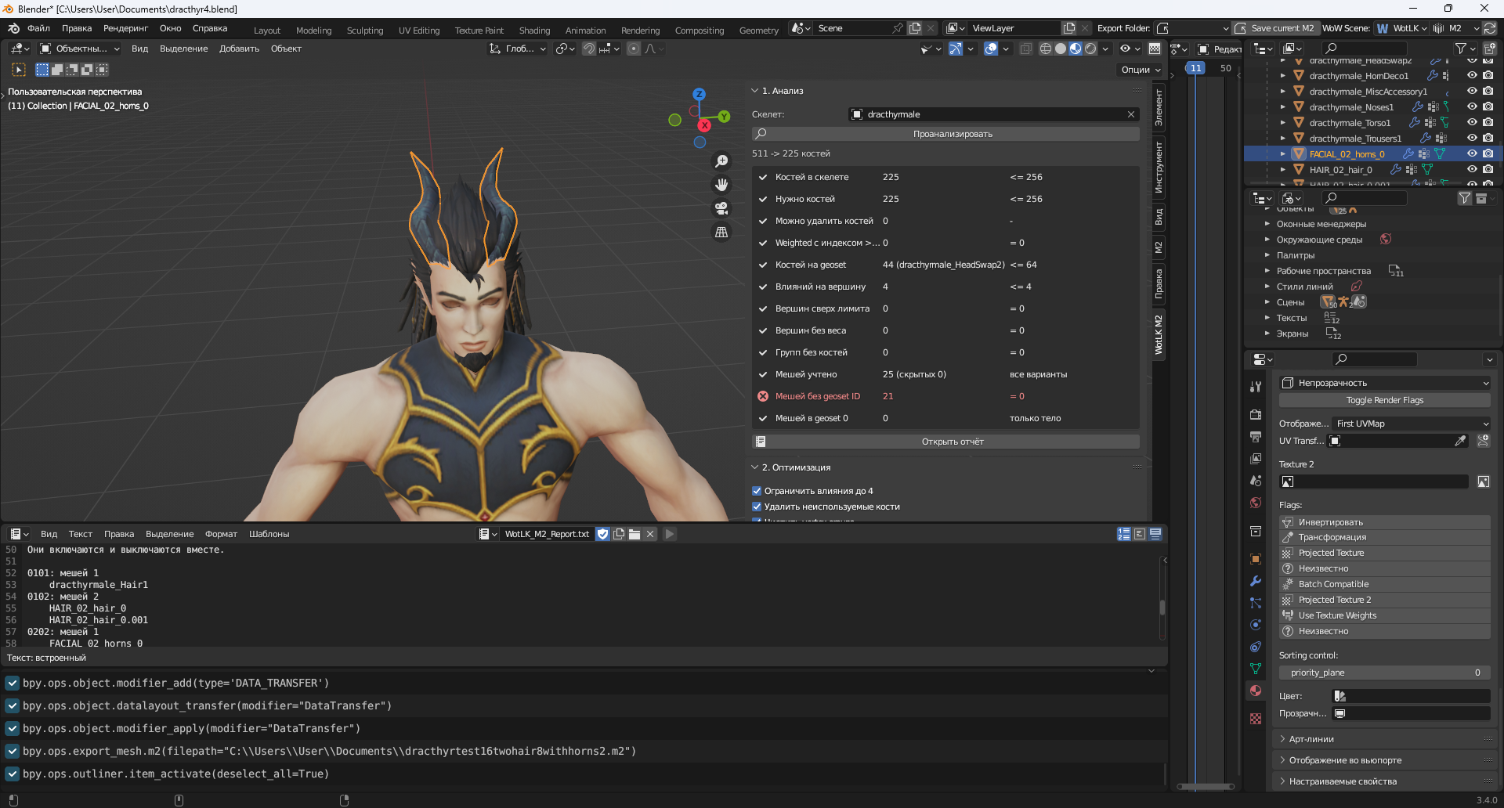Click the eyedropper in UV Transform field

click(1460, 441)
